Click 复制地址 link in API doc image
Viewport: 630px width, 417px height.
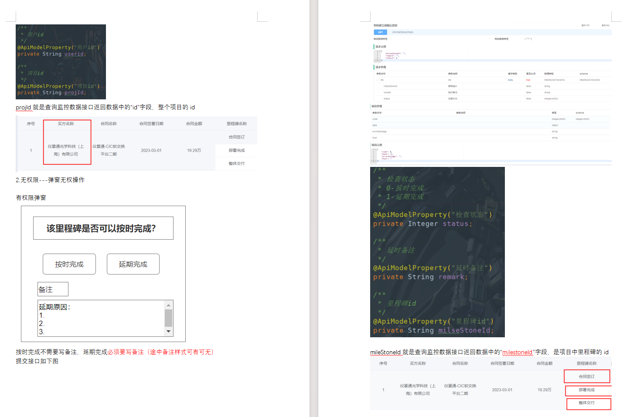pos(606,25)
